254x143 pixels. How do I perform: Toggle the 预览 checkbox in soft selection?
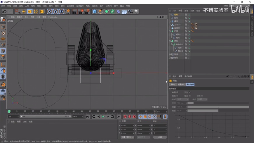coord(189,92)
